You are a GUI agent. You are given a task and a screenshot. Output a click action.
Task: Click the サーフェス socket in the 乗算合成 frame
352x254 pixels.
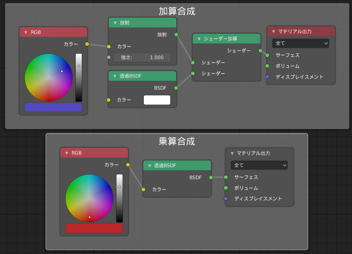[226, 177]
